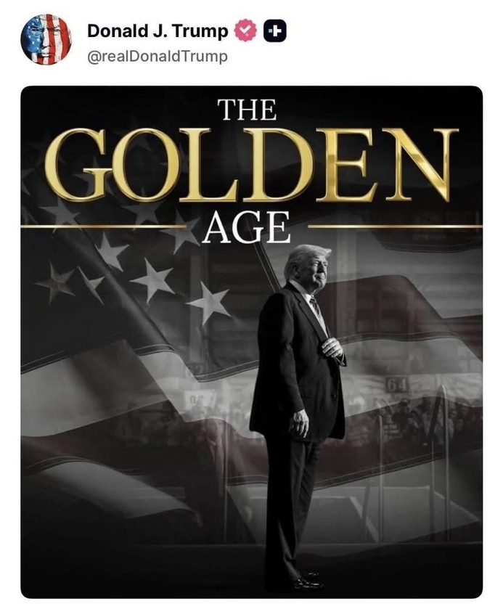Viewport: 503px width, 609px height.
Task: Click the standing man in the dark suit
Action: [298, 406]
